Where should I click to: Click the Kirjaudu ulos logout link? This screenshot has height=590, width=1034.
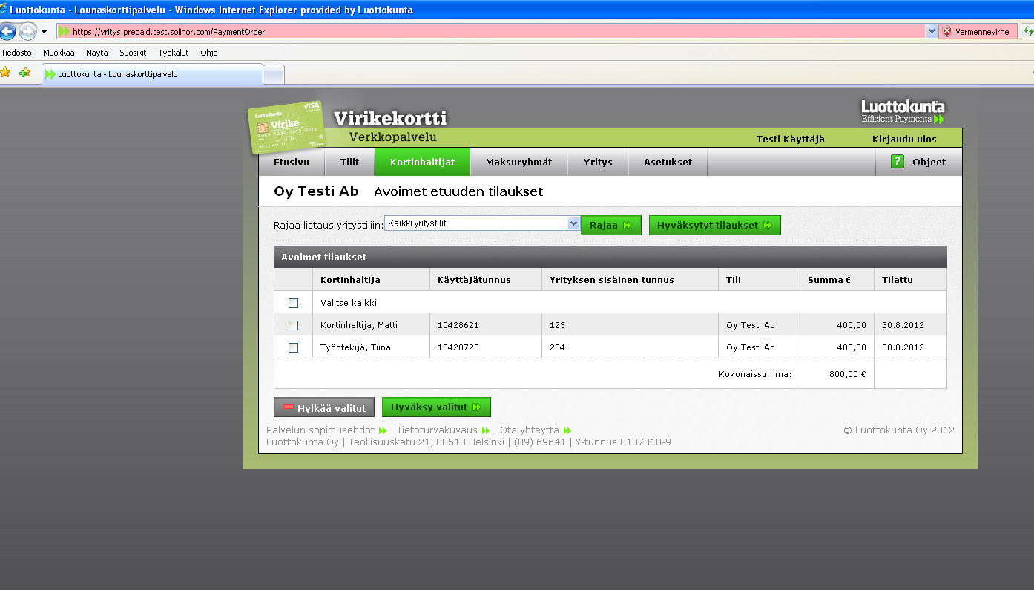coord(904,139)
